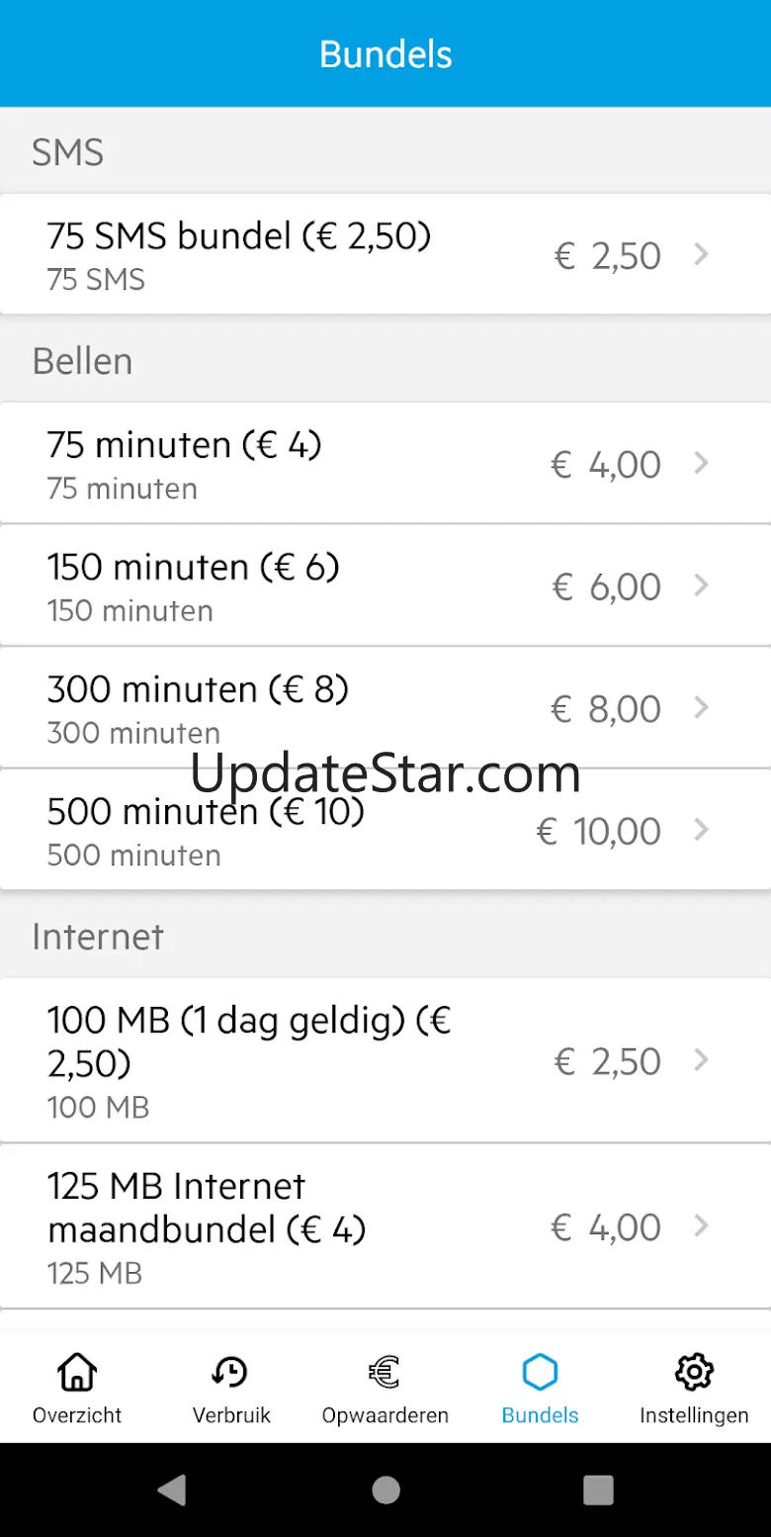
Task: Choose the 150 minuten (€ 6) bundle
Action: click(194, 568)
